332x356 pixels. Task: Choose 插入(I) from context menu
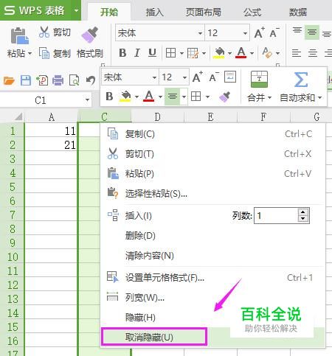[x=138, y=216]
